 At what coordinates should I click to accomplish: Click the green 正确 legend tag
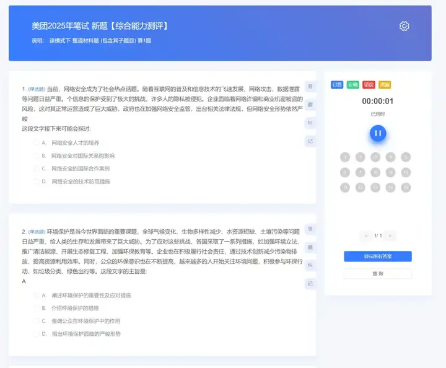pyautogui.click(x=353, y=85)
